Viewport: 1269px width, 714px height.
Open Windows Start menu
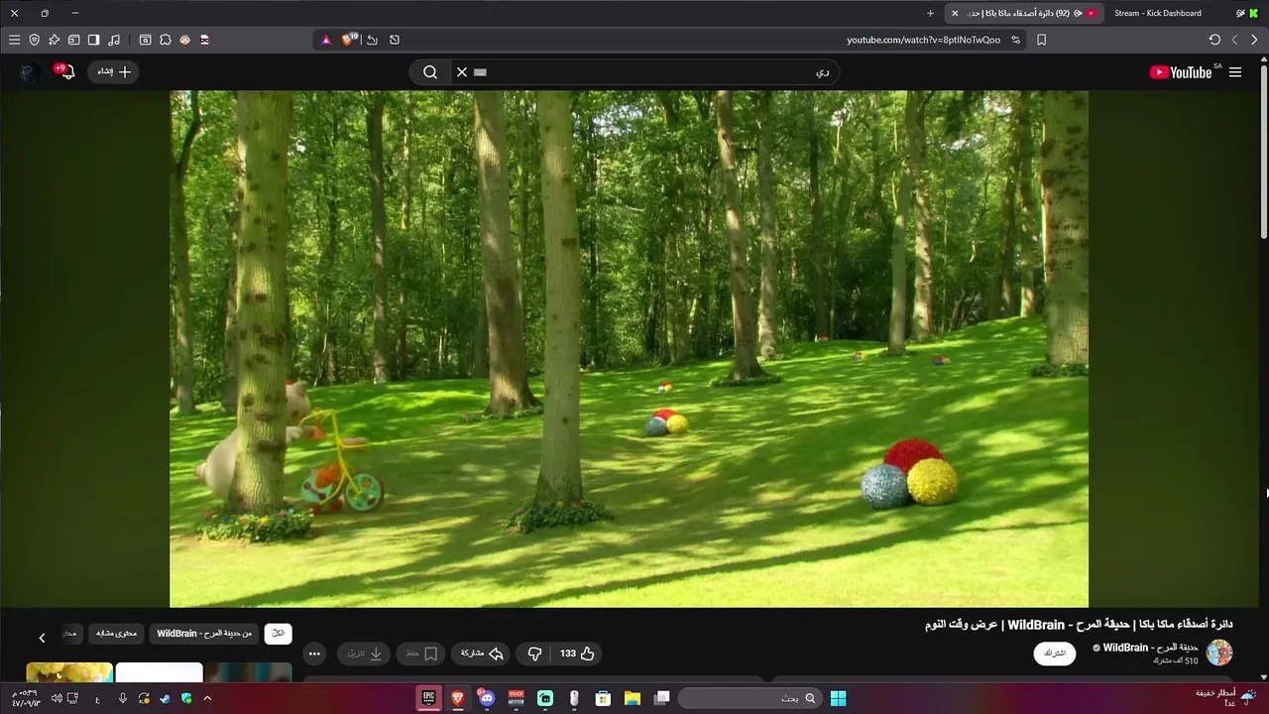pos(838,698)
